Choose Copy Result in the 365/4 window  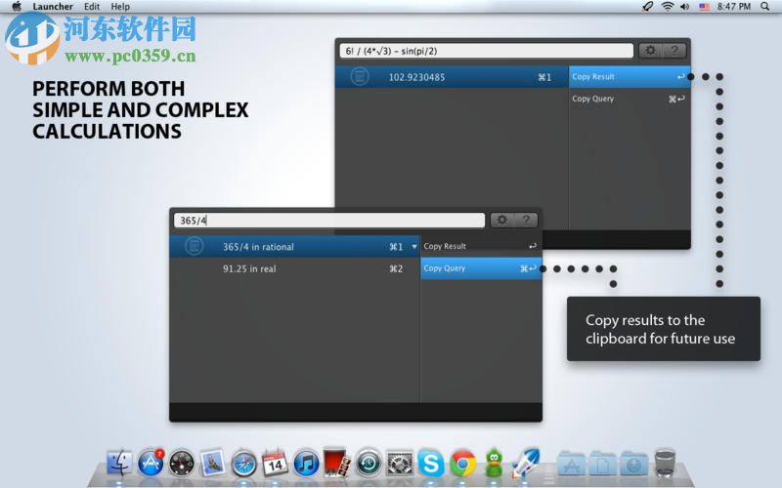click(481, 246)
